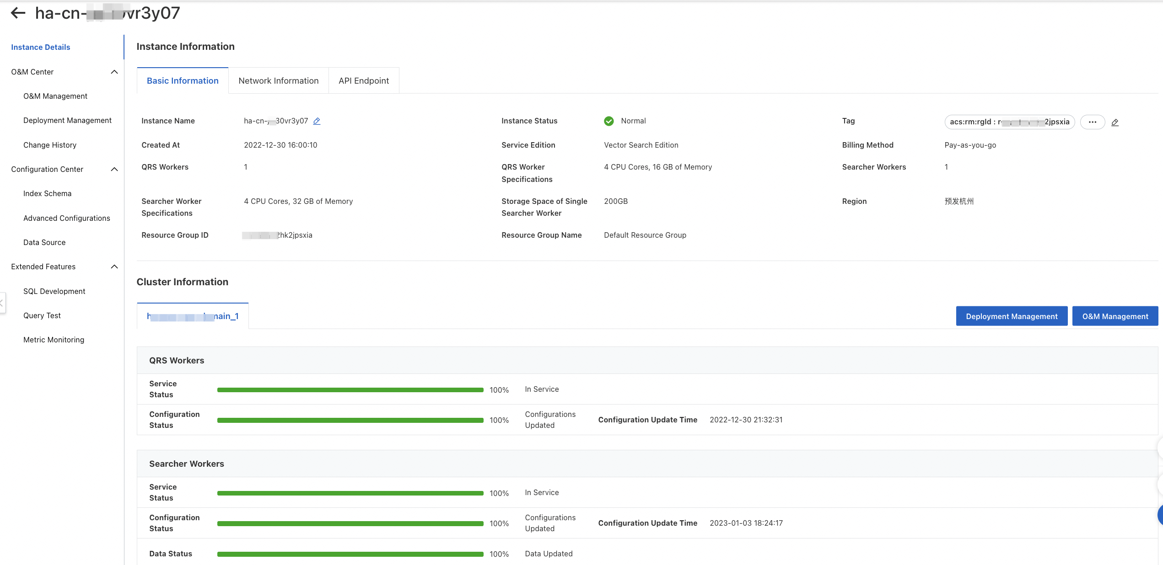The height and width of the screenshot is (565, 1163).
Task: Collapse the Extended Features section
Action: click(x=114, y=267)
